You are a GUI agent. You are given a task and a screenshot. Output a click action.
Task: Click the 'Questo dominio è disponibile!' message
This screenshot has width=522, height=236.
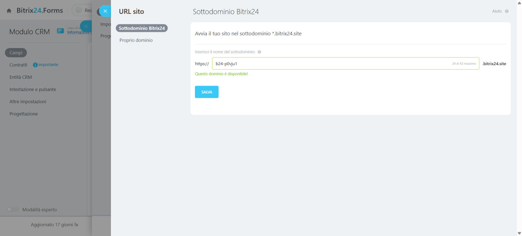pyautogui.click(x=221, y=74)
